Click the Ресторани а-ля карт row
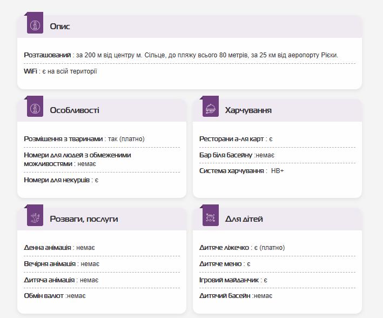 pos(236,139)
